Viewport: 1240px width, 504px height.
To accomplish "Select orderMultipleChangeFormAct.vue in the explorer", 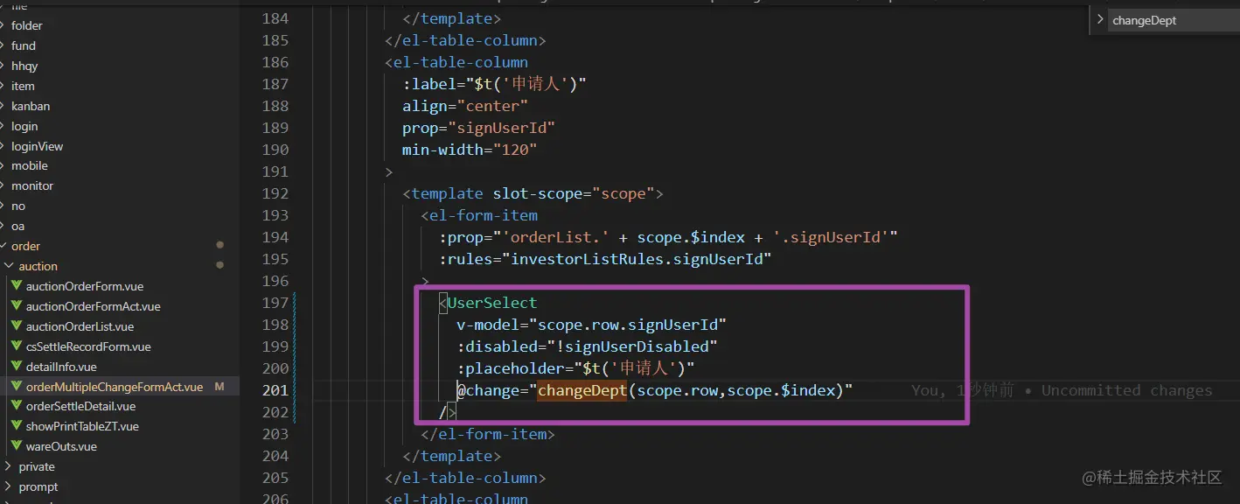I will tap(115, 387).
